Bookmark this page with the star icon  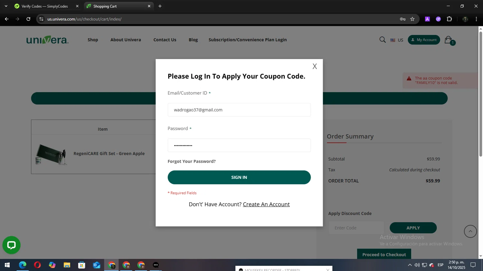pos(412,19)
